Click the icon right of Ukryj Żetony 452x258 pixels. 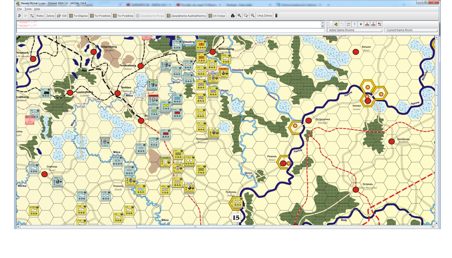tap(276, 16)
